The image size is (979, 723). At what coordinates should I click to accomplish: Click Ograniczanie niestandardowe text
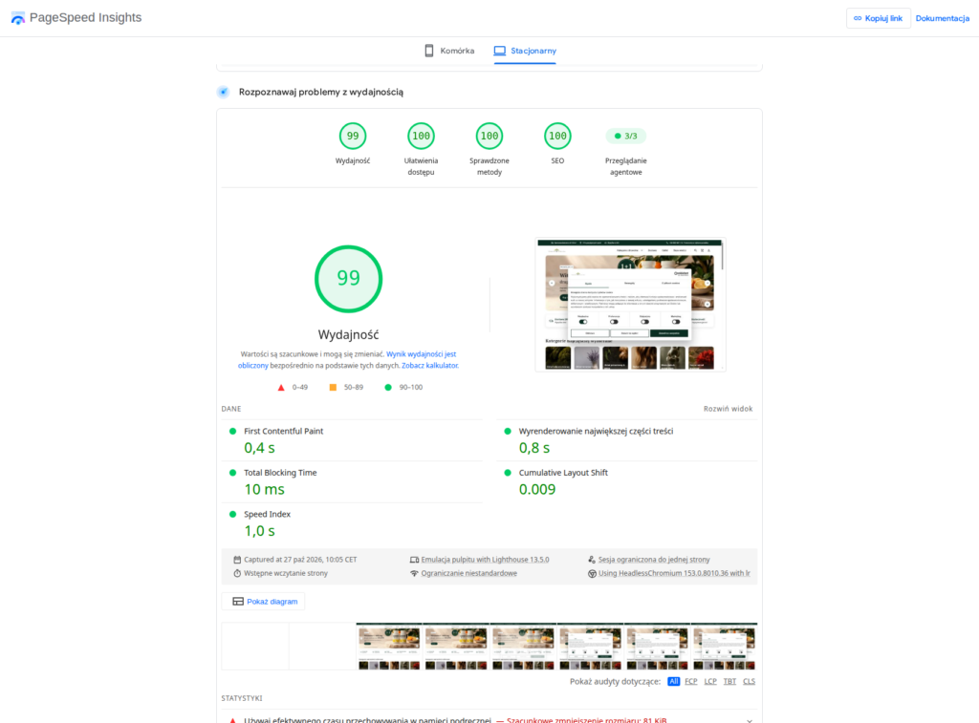pos(468,573)
